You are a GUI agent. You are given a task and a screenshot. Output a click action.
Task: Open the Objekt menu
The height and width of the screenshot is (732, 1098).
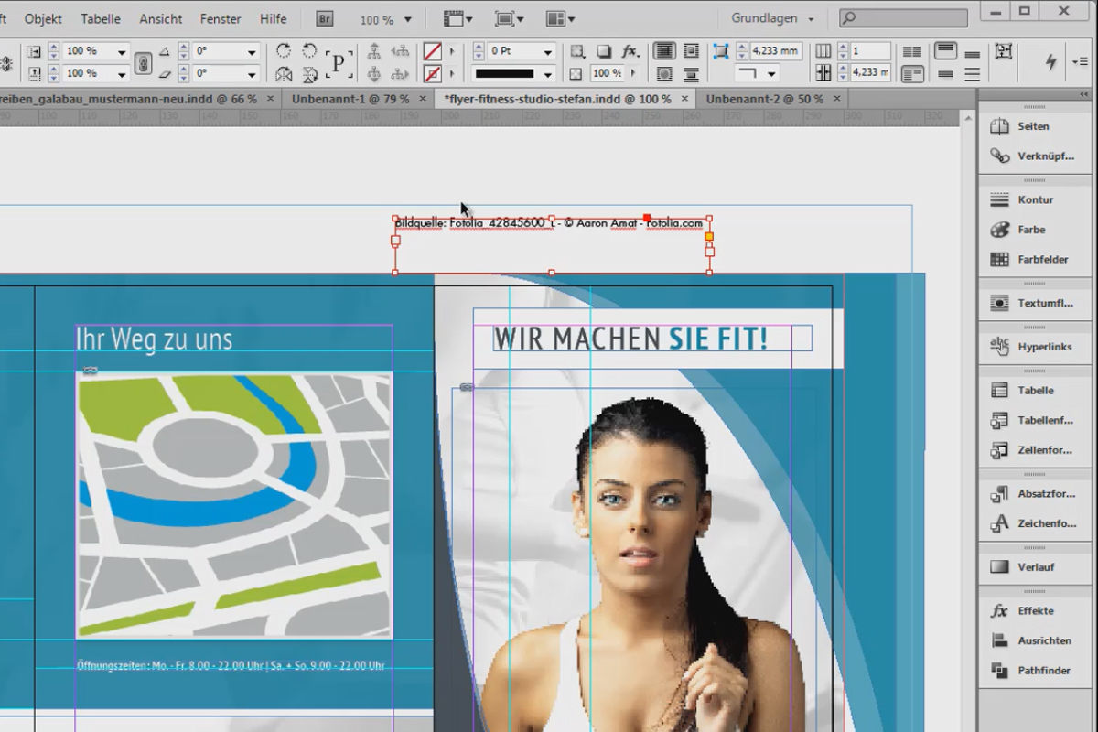click(x=43, y=18)
